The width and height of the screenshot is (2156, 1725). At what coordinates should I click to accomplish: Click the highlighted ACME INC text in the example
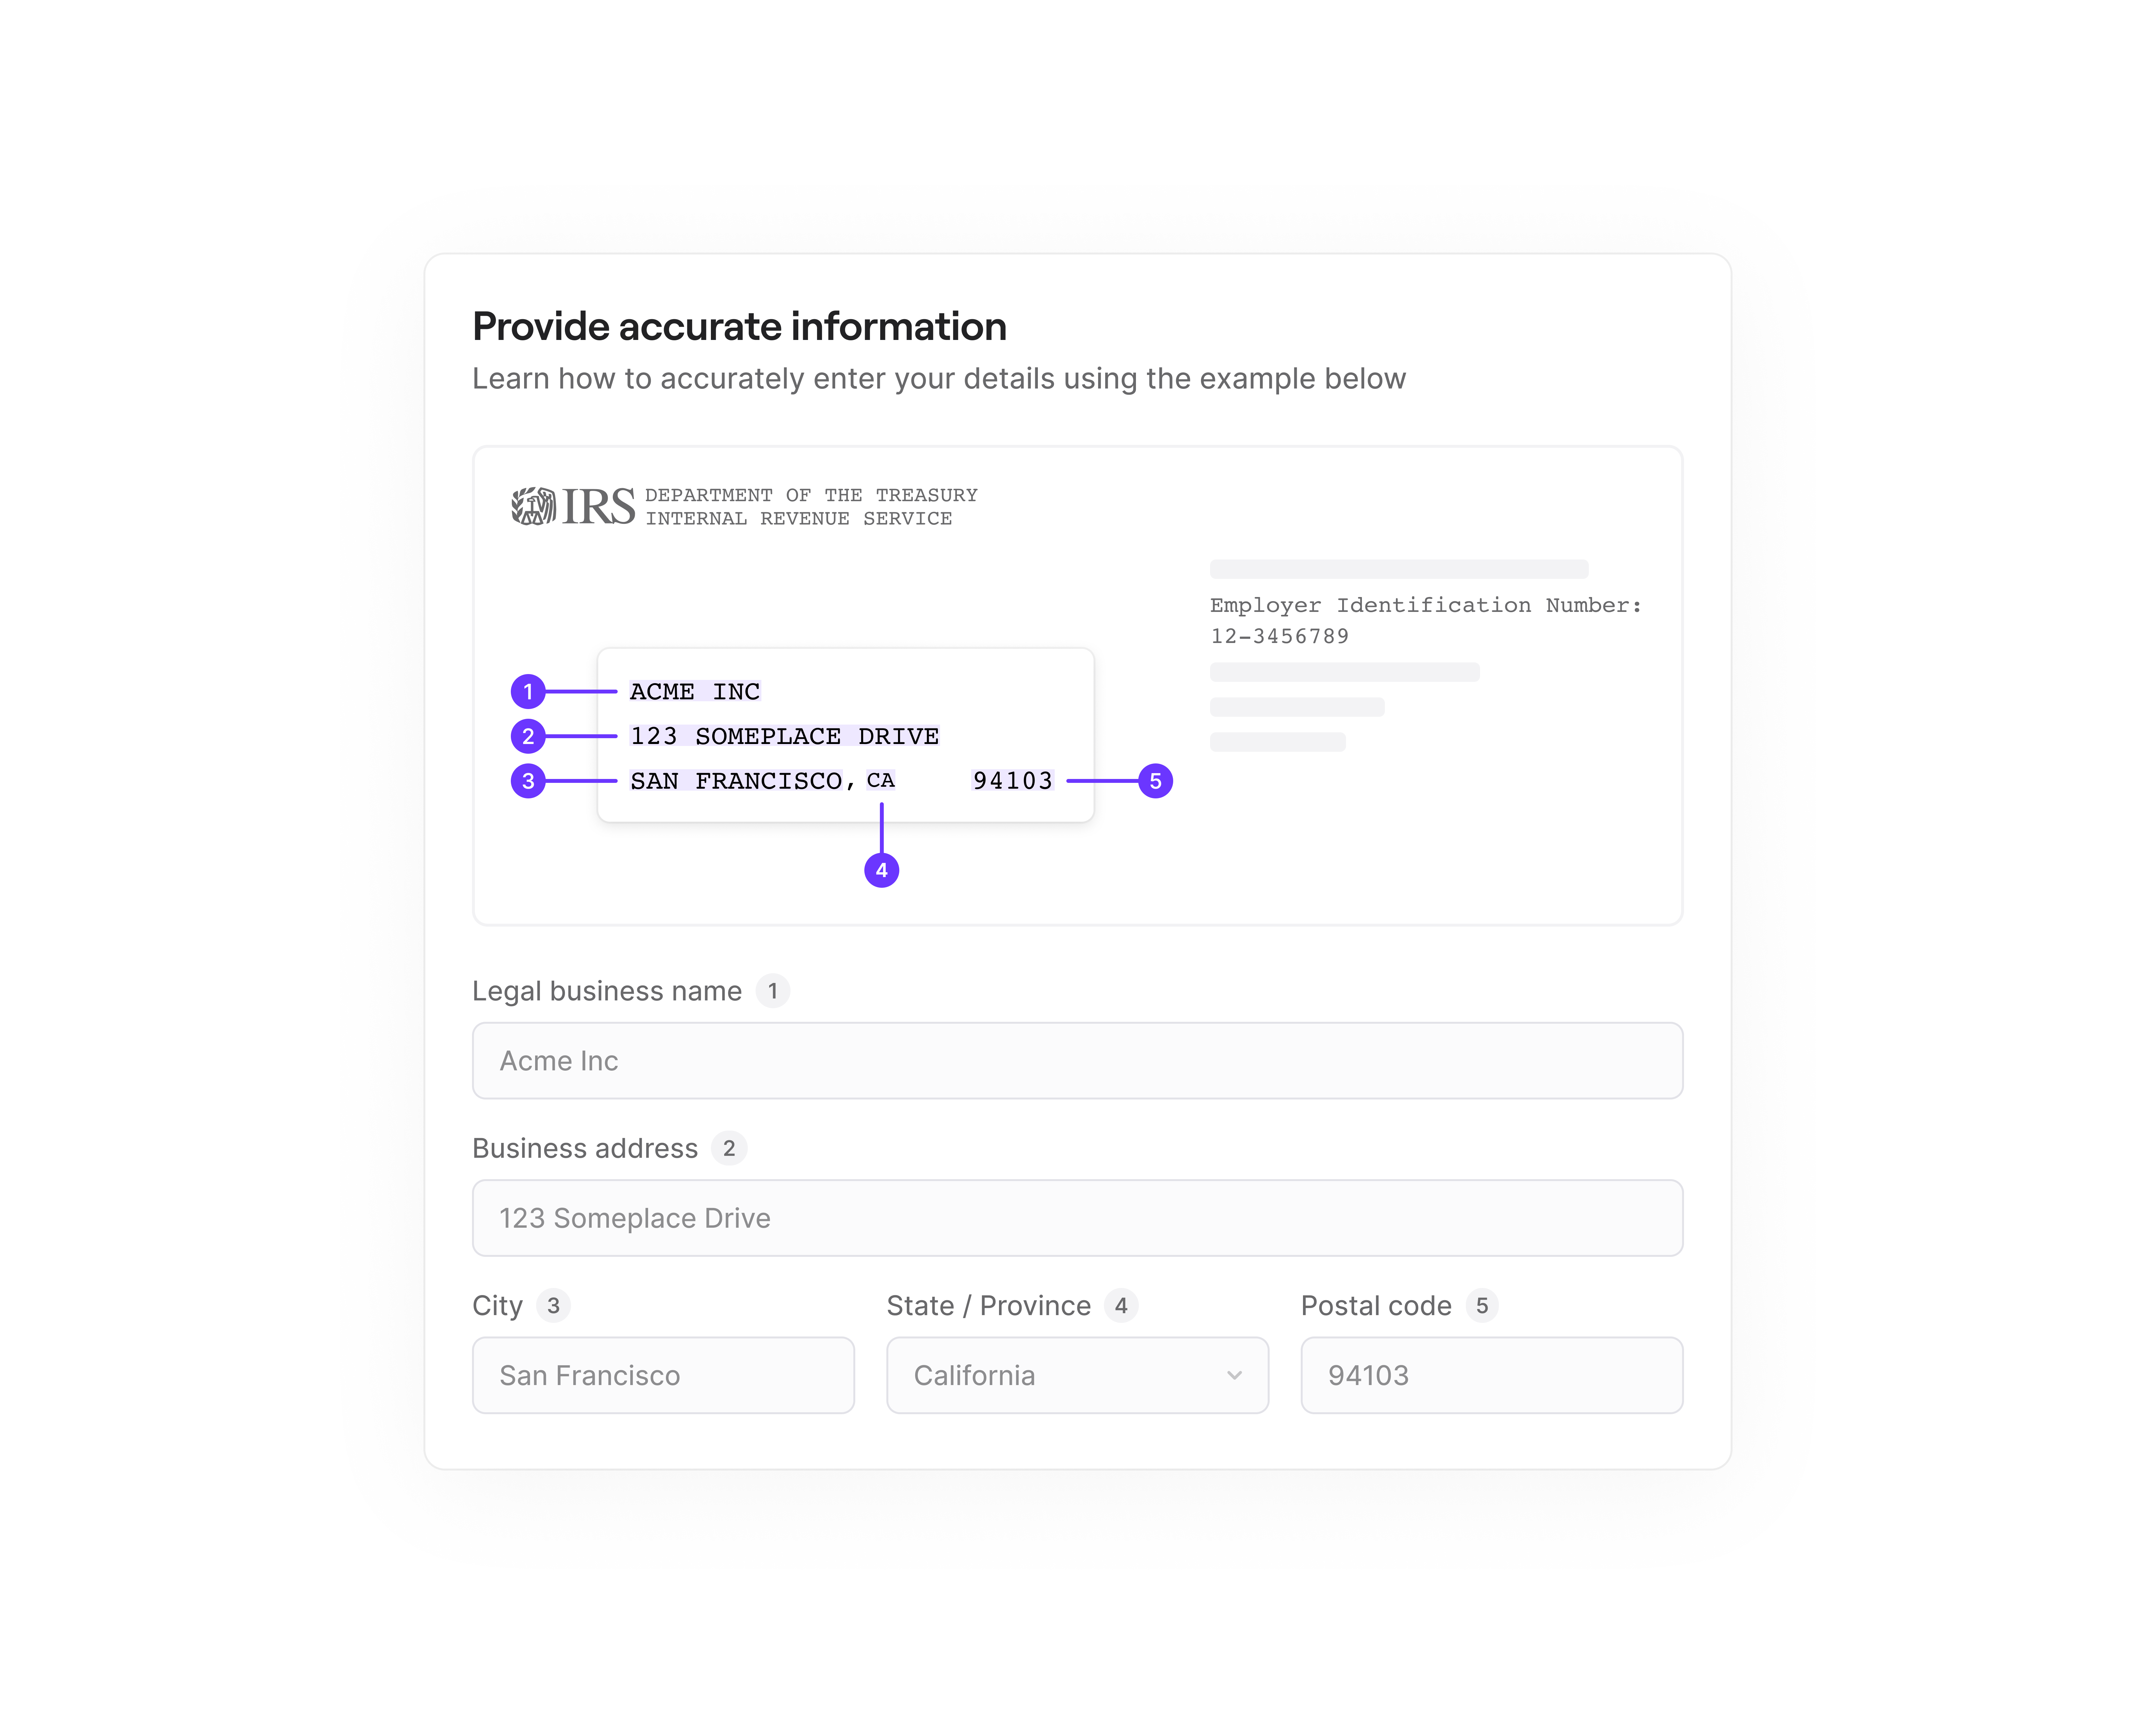(x=694, y=691)
